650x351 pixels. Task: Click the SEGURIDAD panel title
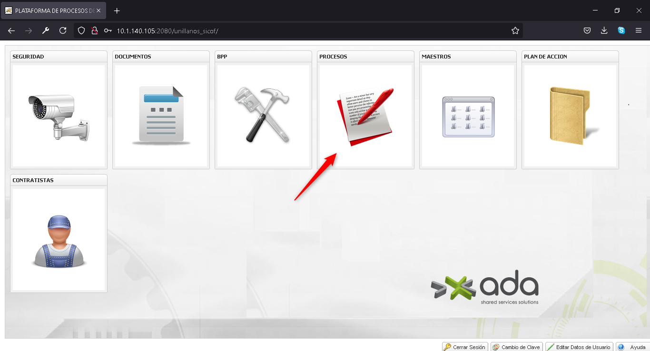(x=28, y=57)
